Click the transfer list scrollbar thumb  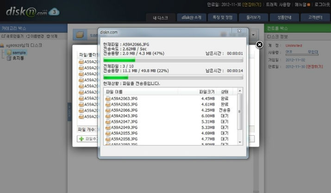point(240,112)
